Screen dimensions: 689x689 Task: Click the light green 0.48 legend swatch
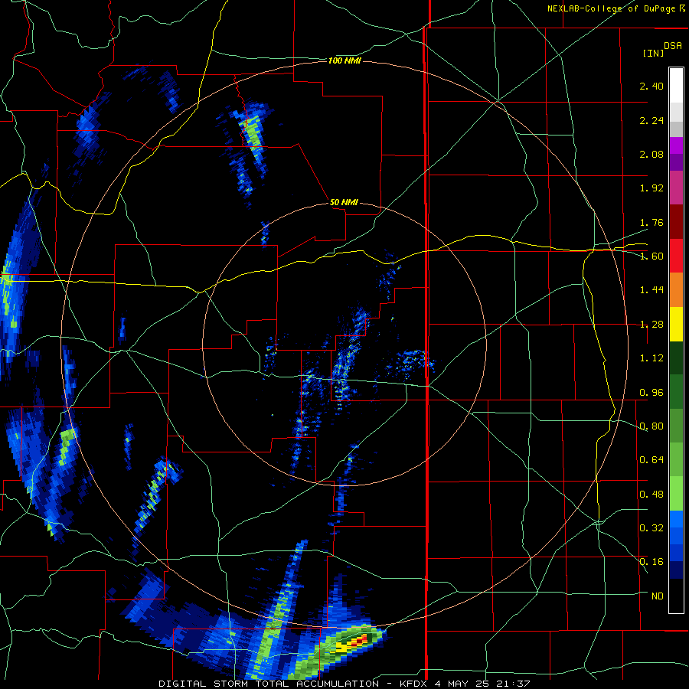coord(676,495)
